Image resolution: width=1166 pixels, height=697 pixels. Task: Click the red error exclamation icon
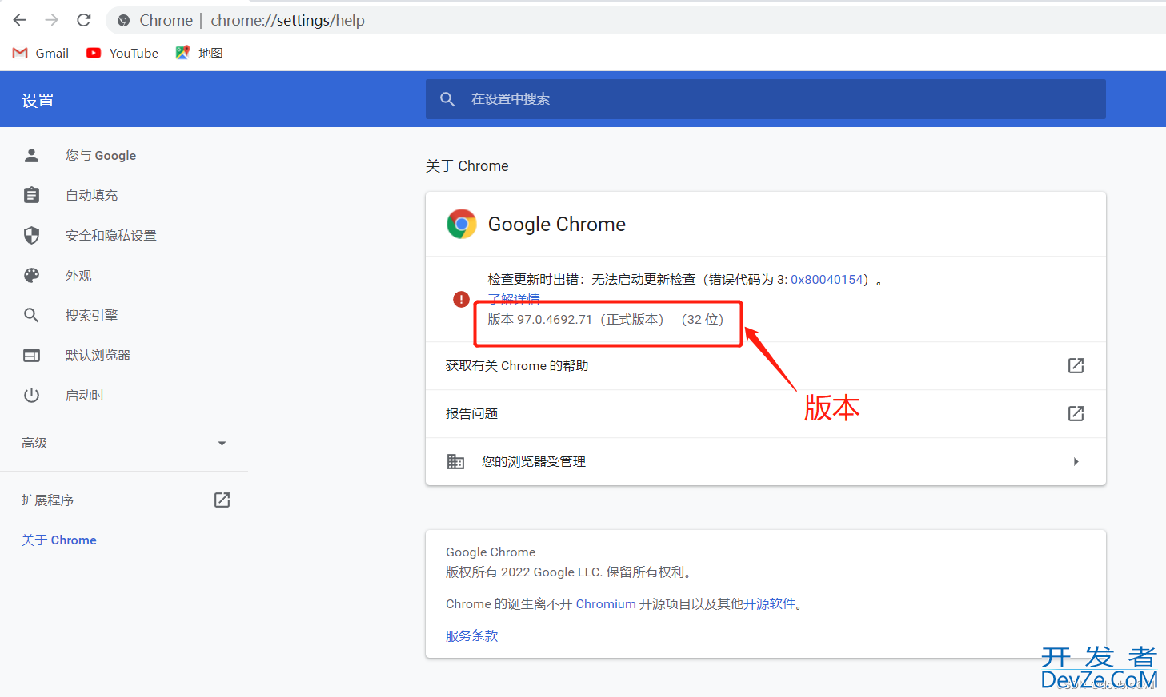click(x=462, y=299)
